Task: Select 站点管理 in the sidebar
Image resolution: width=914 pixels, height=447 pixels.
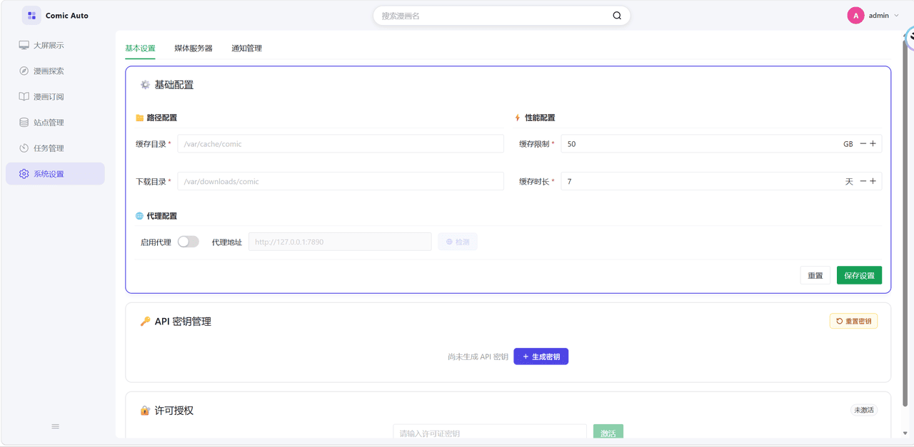Action: (x=55, y=123)
